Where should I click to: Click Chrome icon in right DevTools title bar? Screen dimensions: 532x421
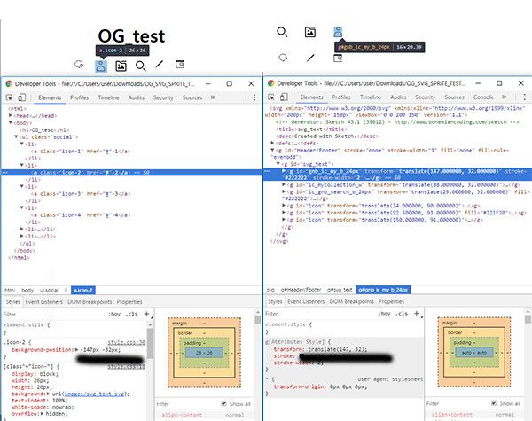point(270,83)
